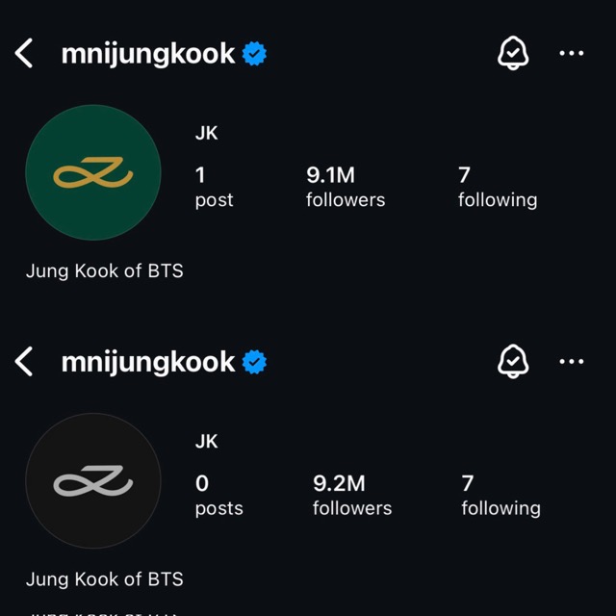Open the three-dot menu on the 1-post profile
This screenshot has height=616, width=616.
pos(572,54)
